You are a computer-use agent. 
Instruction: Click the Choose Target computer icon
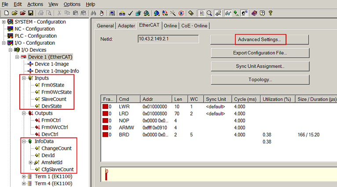tap(112, 13)
